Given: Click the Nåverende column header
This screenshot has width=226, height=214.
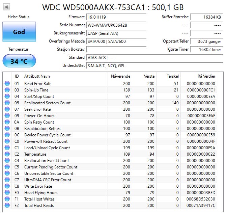Looking at the screenshot, I should 120,76.
